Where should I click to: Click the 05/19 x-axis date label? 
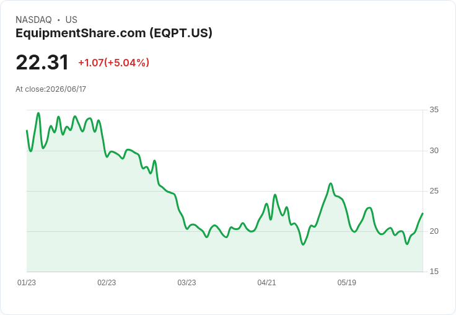click(x=347, y=282)
